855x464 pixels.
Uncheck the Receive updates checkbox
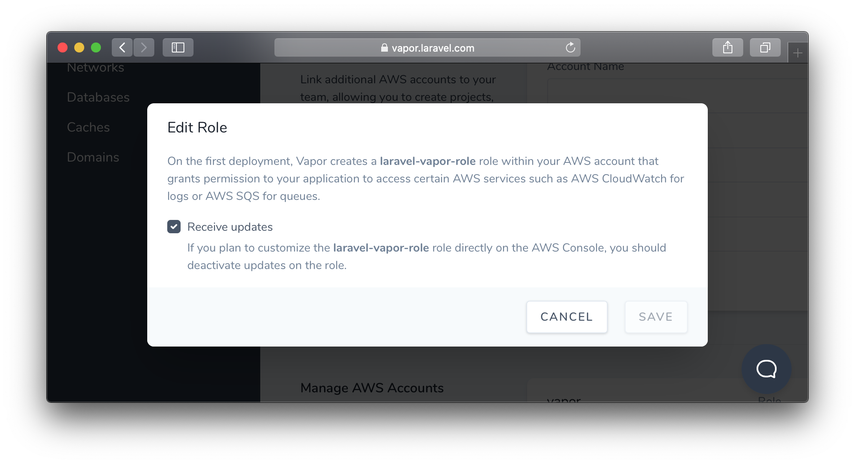(x=174, y=227)
